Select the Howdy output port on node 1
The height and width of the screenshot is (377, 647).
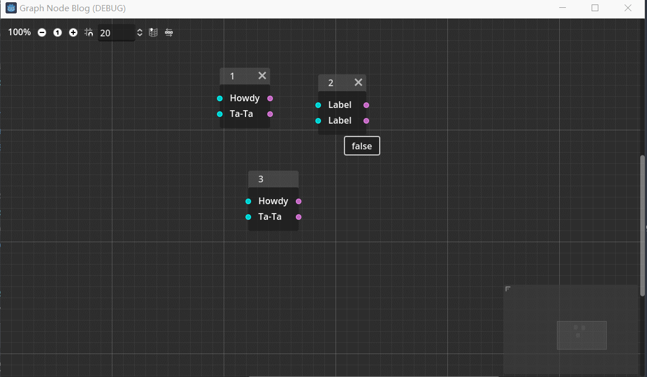(x=270, y=98)
